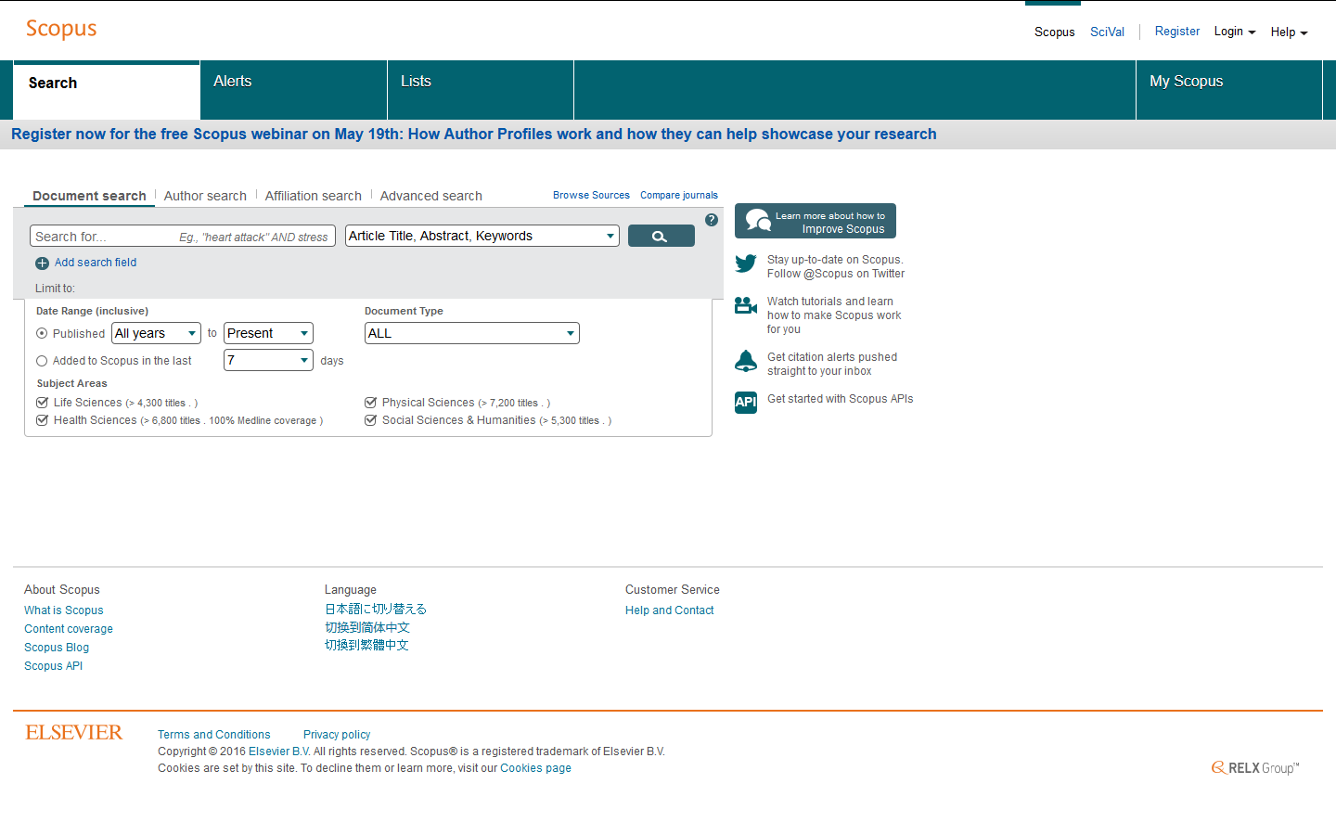
Task: Open the Privacy policy link
Action: (x=337, y=735)
